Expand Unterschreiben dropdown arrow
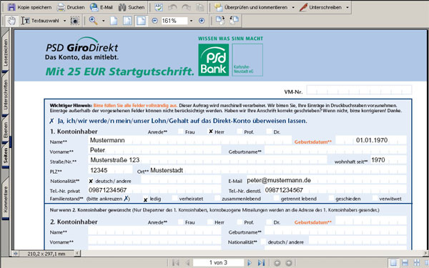 pyautogui.click(x=347, y=7)
